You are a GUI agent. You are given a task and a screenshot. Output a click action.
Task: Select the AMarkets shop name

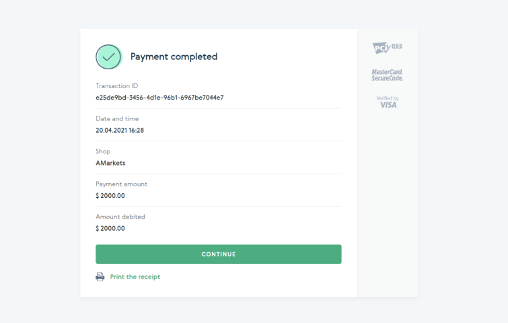click(x=110, y=163)
